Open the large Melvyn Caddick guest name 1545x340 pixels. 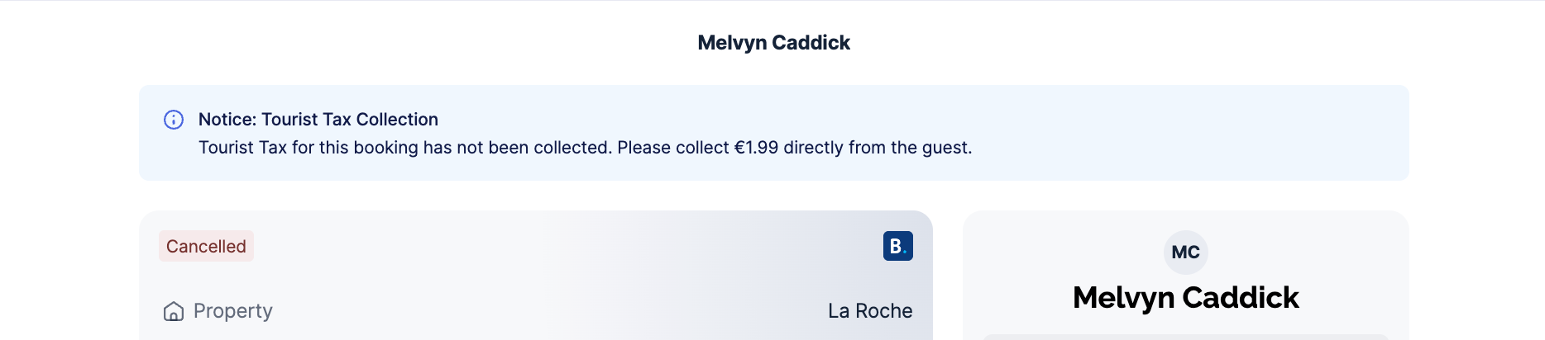(x=1185, y=297)
